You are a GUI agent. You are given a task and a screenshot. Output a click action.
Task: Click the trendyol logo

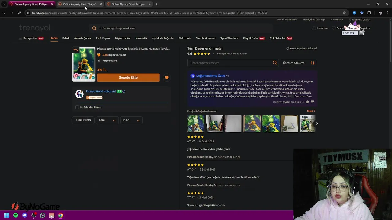[35, 28]
